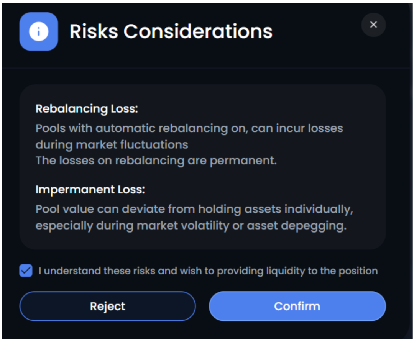
Task: Click the "I understand these risks" label text
Action: click(x=208, y=271)
